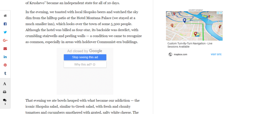Share on LinkedIn

(5, 57)
